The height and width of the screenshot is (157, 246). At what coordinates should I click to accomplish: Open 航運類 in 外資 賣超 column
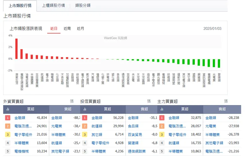point(57,143)
